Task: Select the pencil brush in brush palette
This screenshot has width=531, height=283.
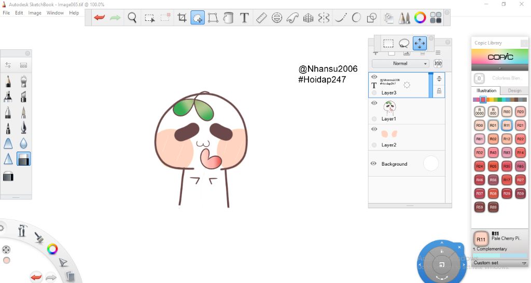Action: point(8,82)
